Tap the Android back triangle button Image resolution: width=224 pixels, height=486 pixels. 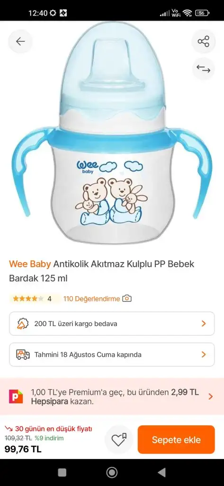[x=161, y=472]
